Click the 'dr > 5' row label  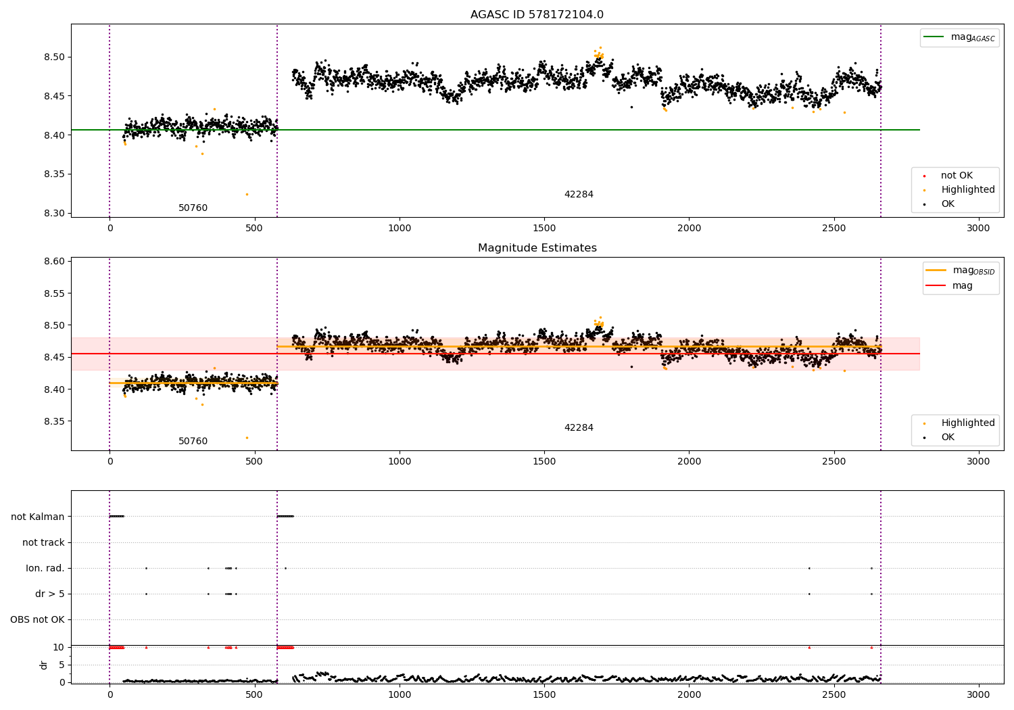point(50,594)
